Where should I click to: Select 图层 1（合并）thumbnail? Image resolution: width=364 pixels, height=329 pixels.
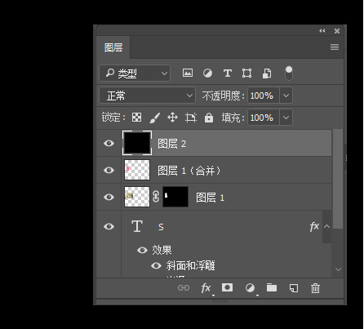click(137, 170)
